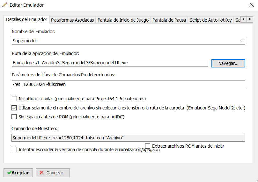Screen dimensions: 258x182
Task: Click the Cancelar button with red X
Action: click(53, 173)
